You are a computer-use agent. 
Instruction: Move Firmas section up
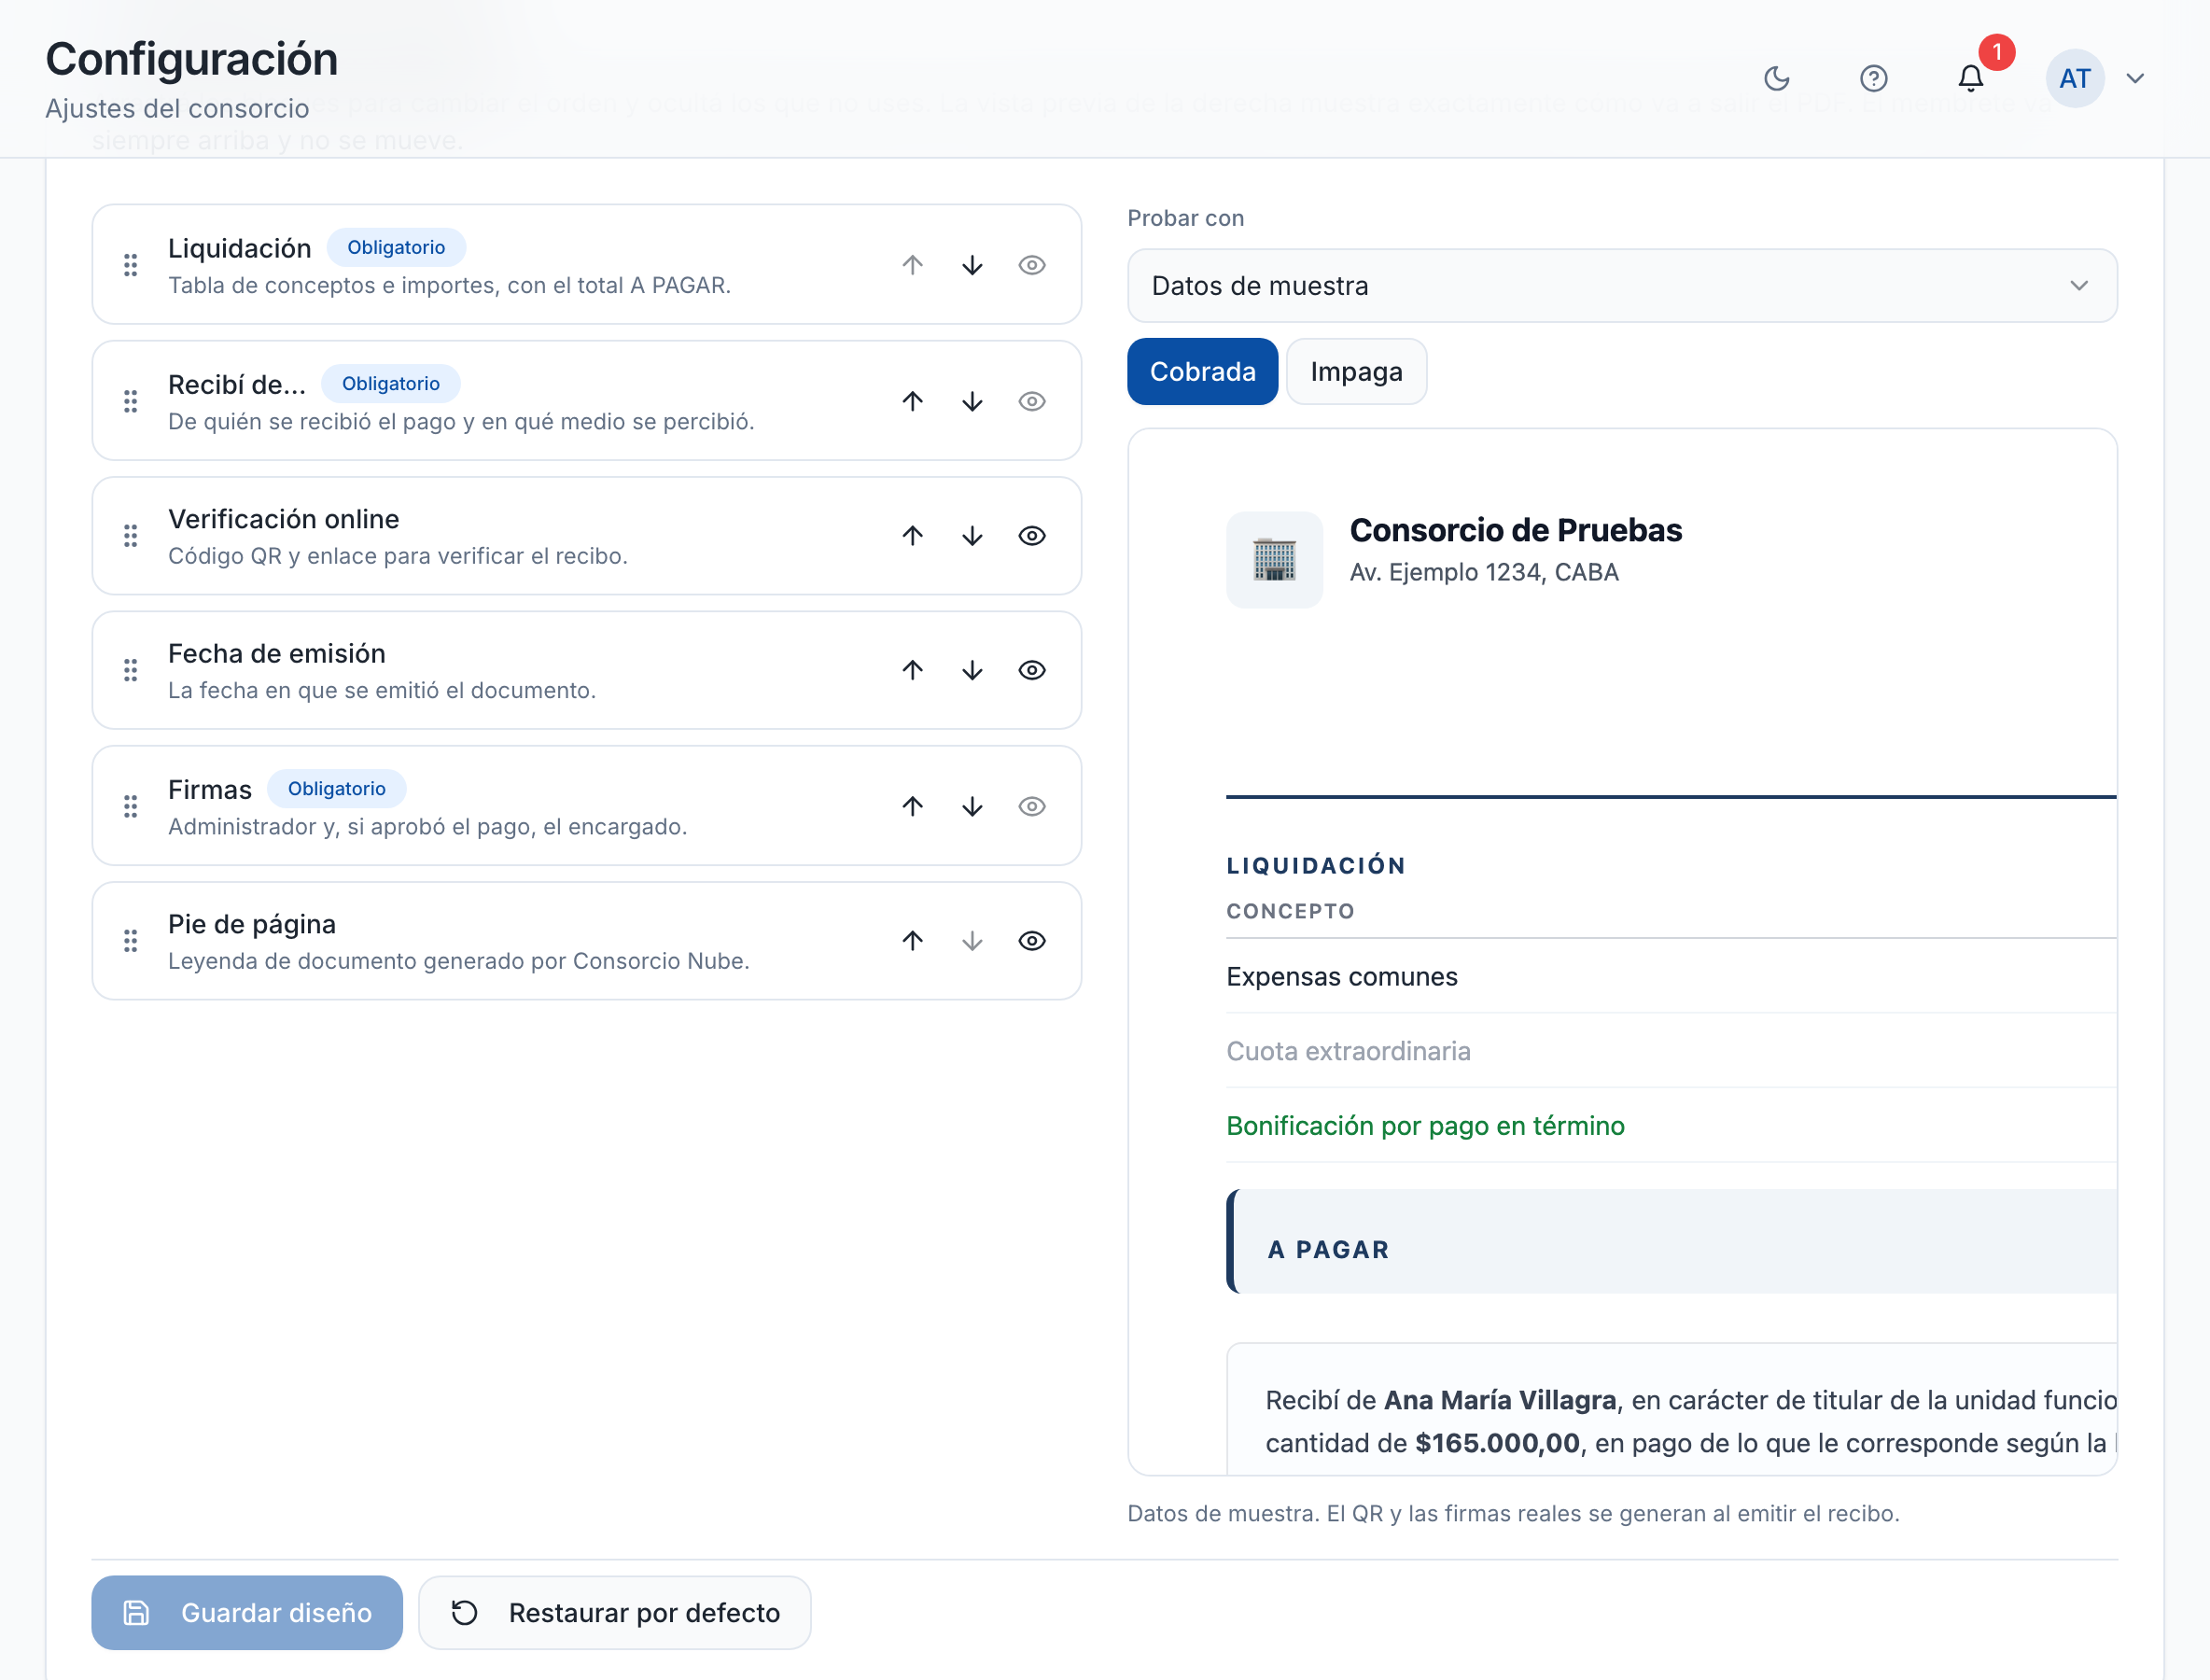[912, 806]
